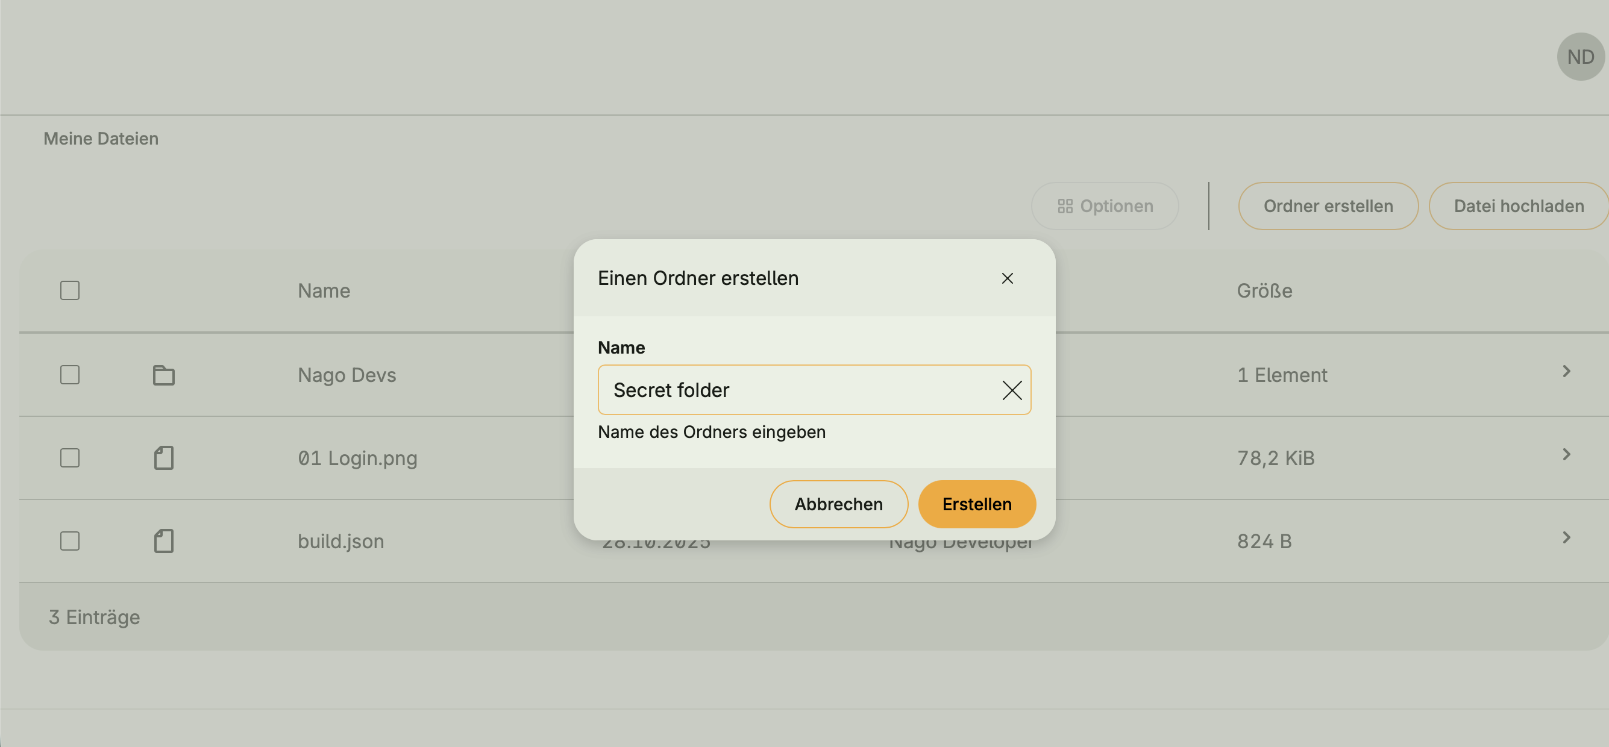Expand the 01 Login.png row chevron
1609x747 pixels.
point(1566,455)
